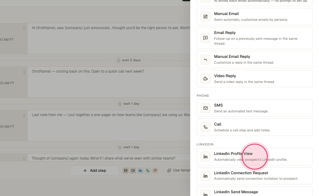Open the 'Thought of {company} again today' message
The width and height of the screenshot is (319, 196).
coord(109,157)
